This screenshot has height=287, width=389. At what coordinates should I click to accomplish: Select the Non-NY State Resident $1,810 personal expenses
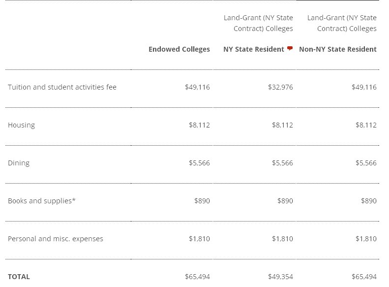(366, 239)
